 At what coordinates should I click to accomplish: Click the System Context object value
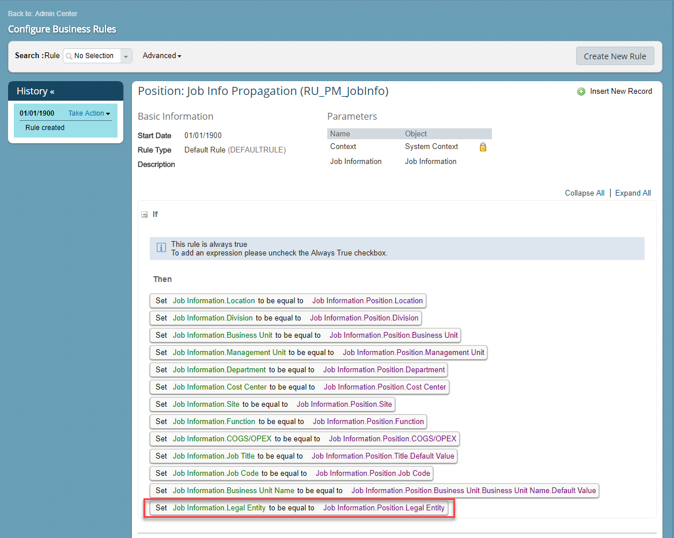pyautogui.click(x=431, y=146)
